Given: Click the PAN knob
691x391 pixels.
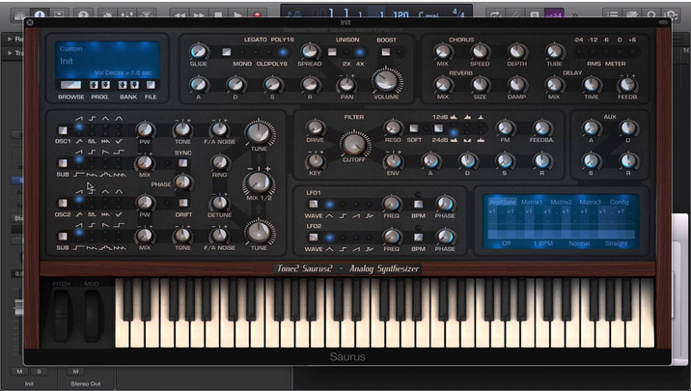Looking at the screenshot, I should 346,84.
